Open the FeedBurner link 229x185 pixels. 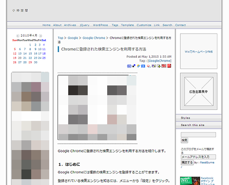207,163
